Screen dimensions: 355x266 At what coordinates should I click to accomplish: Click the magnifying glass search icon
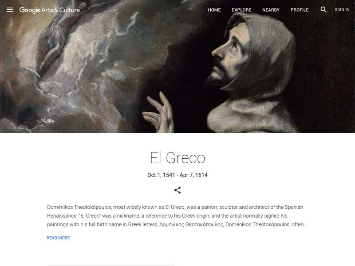coord(323,9)
